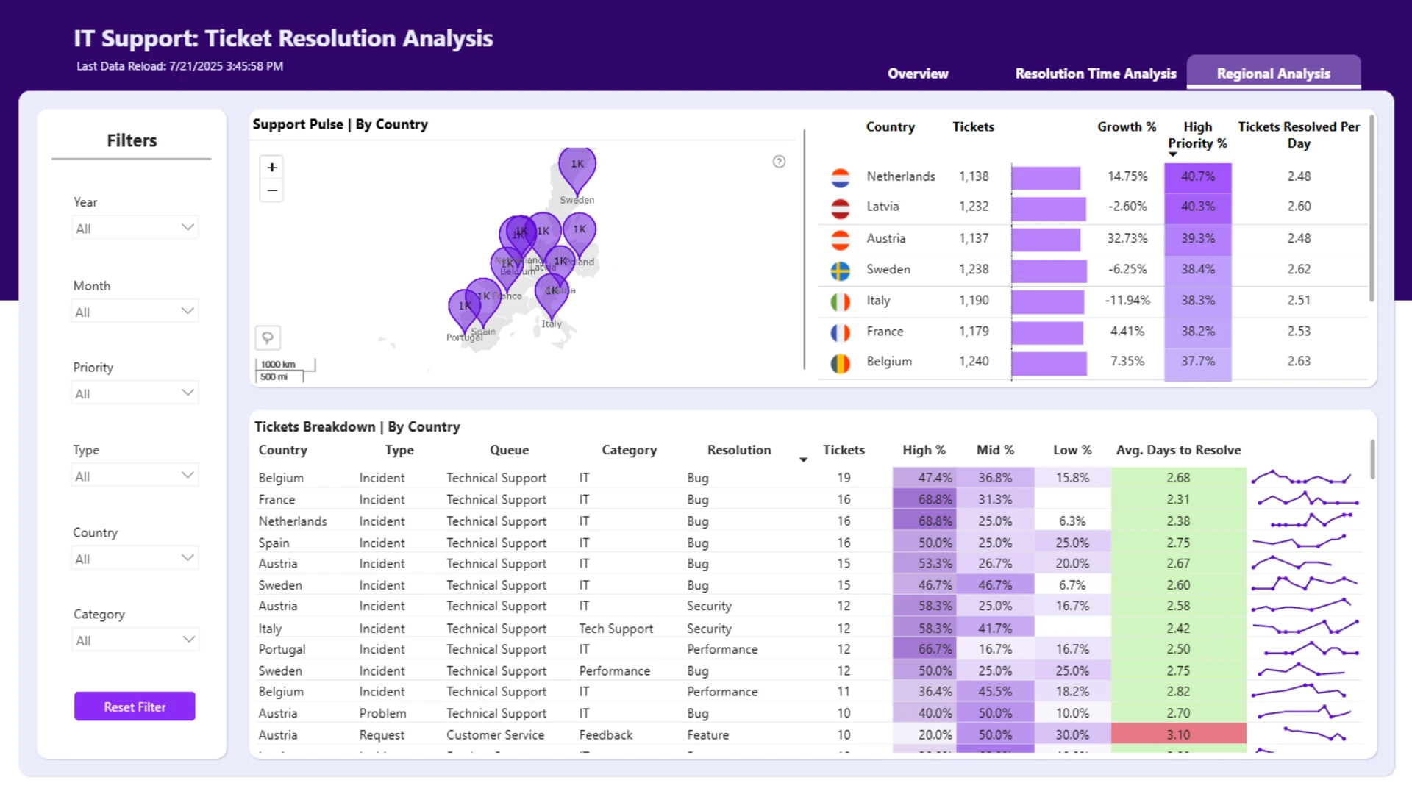Click the Reset Filter button
The width and height of the screenshot is (1412, 794).
pos(135,707)
